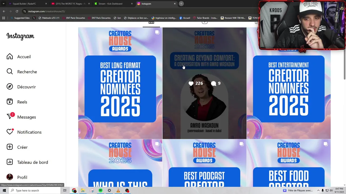This screenshot has height=194, width=346.
Task: Switch to the Squad Builder RadarFC tab
Action: [28, 4]
